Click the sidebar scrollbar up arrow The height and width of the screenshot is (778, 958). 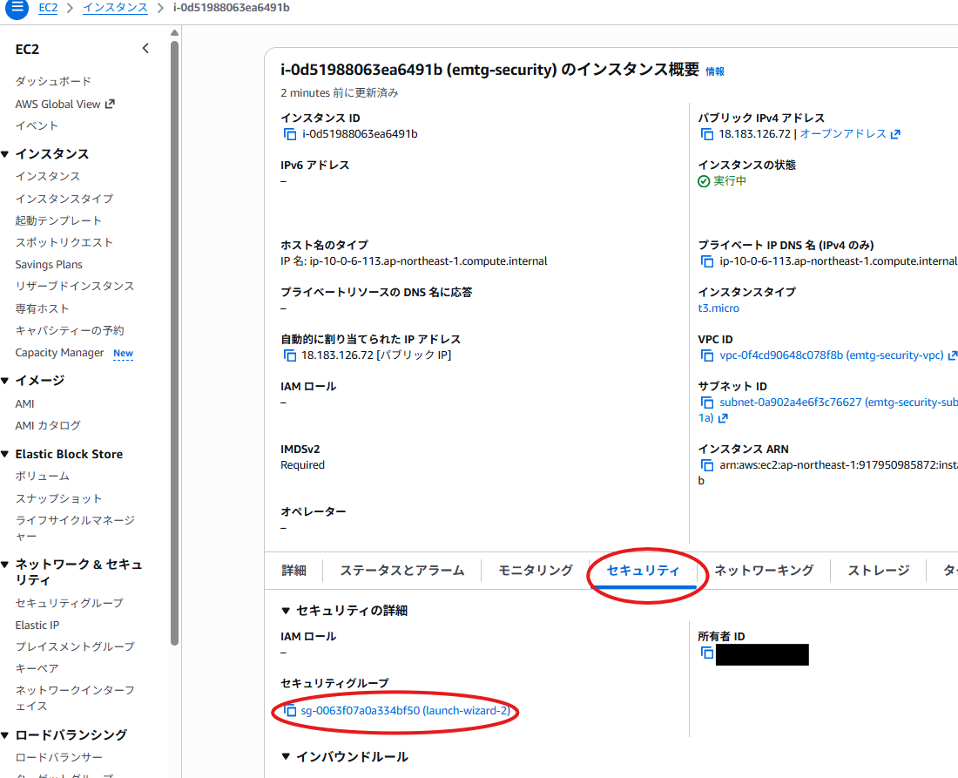(x=175, y=32)
